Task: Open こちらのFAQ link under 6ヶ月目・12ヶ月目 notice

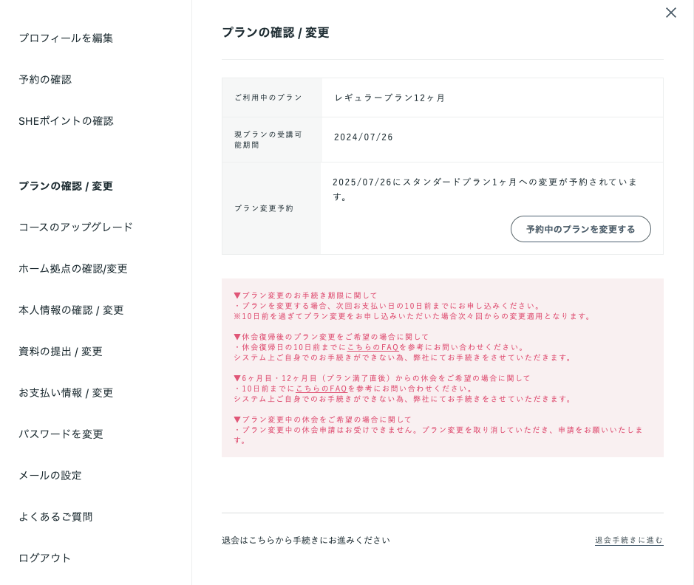Action: tap(321, 389)
